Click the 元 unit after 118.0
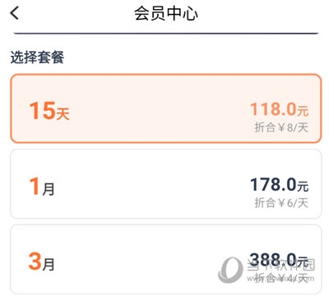Viewport: 329px width, 296px height. pyautogui.click(x=303, y=111)
